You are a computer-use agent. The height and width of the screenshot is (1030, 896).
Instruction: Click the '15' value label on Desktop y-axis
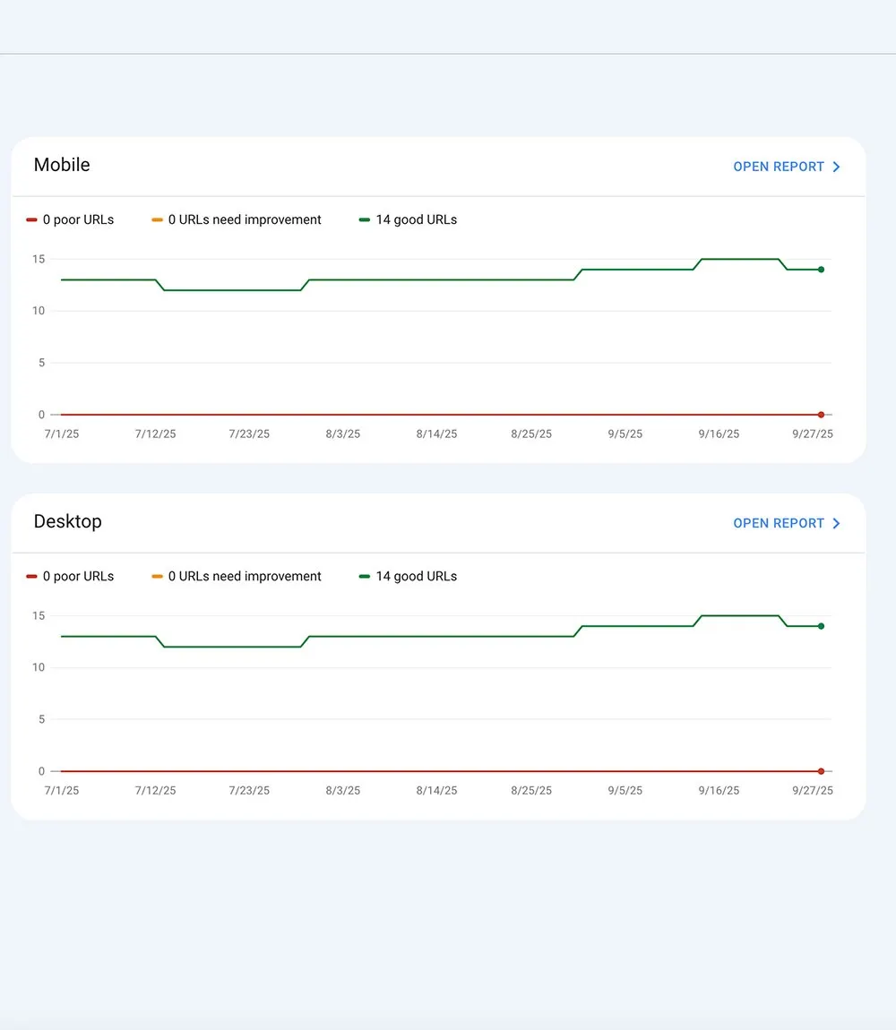39,615
